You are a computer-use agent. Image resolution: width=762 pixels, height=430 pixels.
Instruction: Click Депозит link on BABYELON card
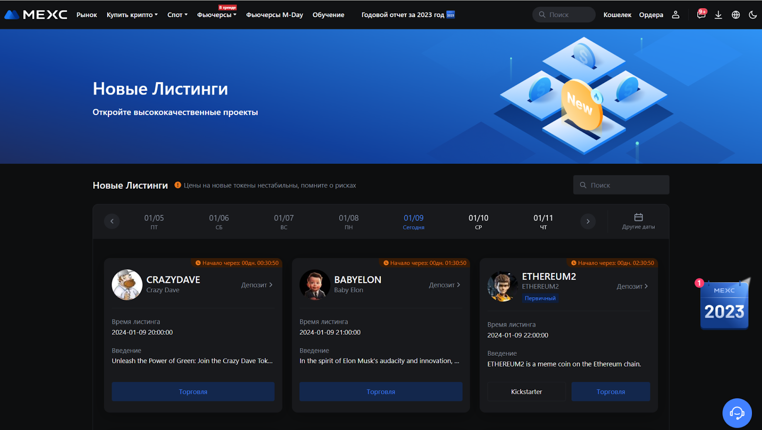(x=444, y=285)
